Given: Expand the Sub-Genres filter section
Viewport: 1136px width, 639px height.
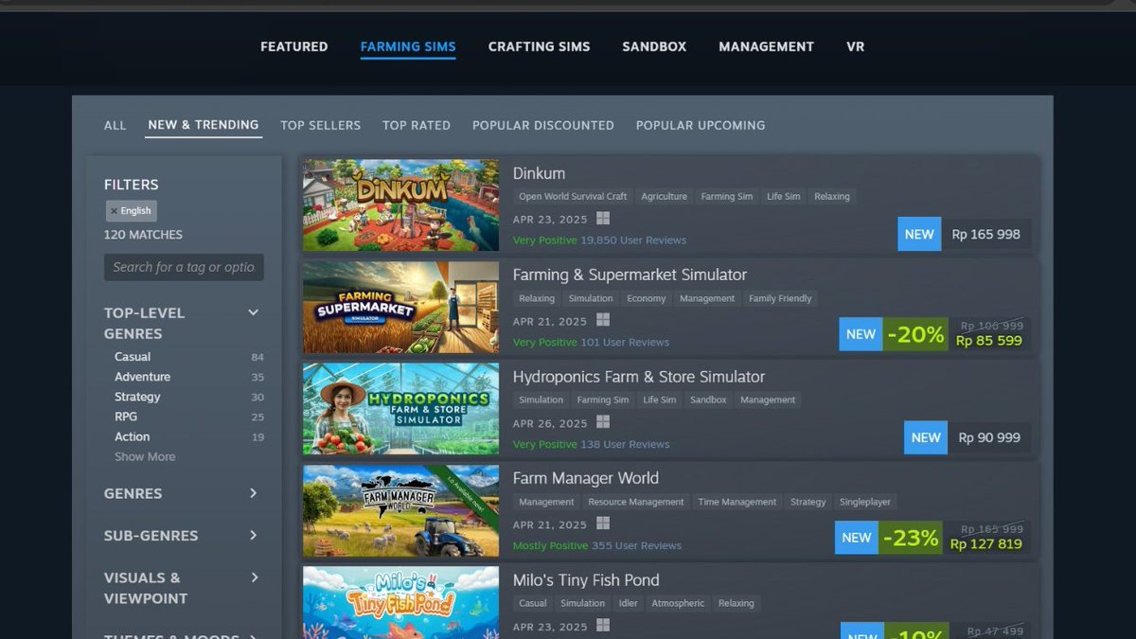Looking at the screenshot, I should [x=253, y=535].
